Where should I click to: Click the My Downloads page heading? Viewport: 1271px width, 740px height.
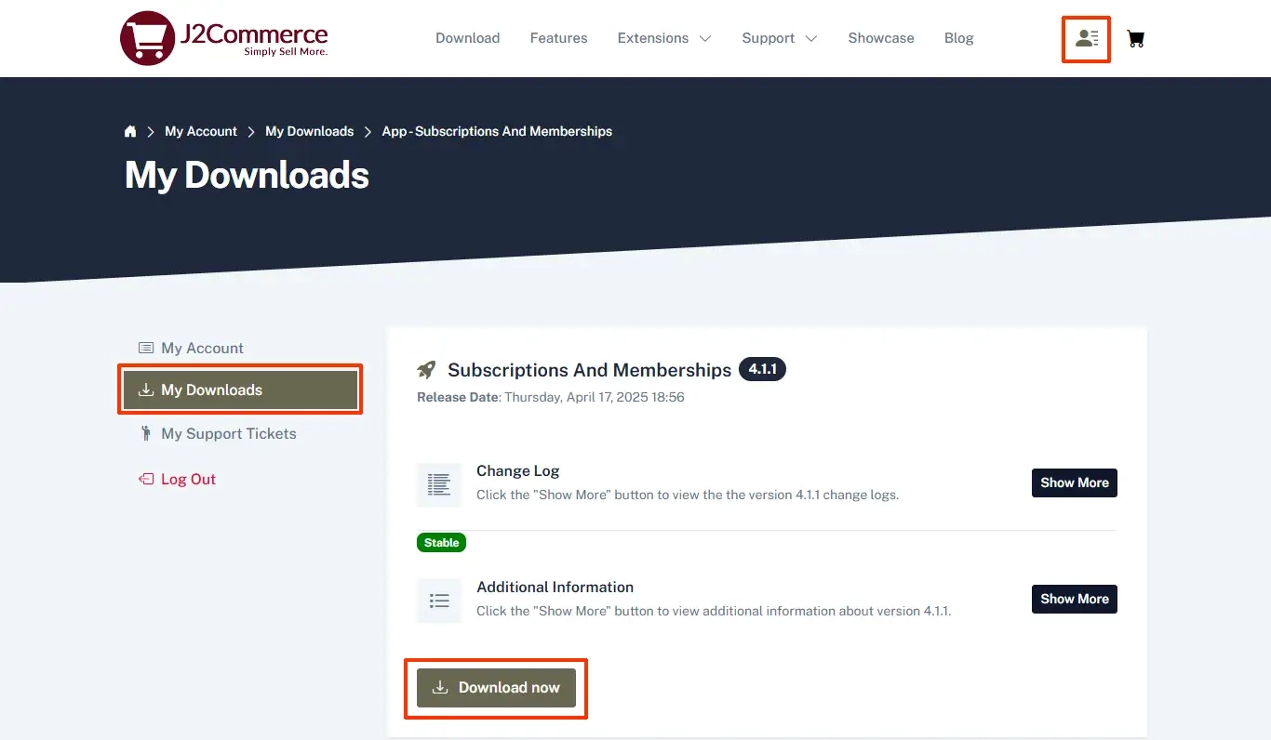[x=247, y=175]
